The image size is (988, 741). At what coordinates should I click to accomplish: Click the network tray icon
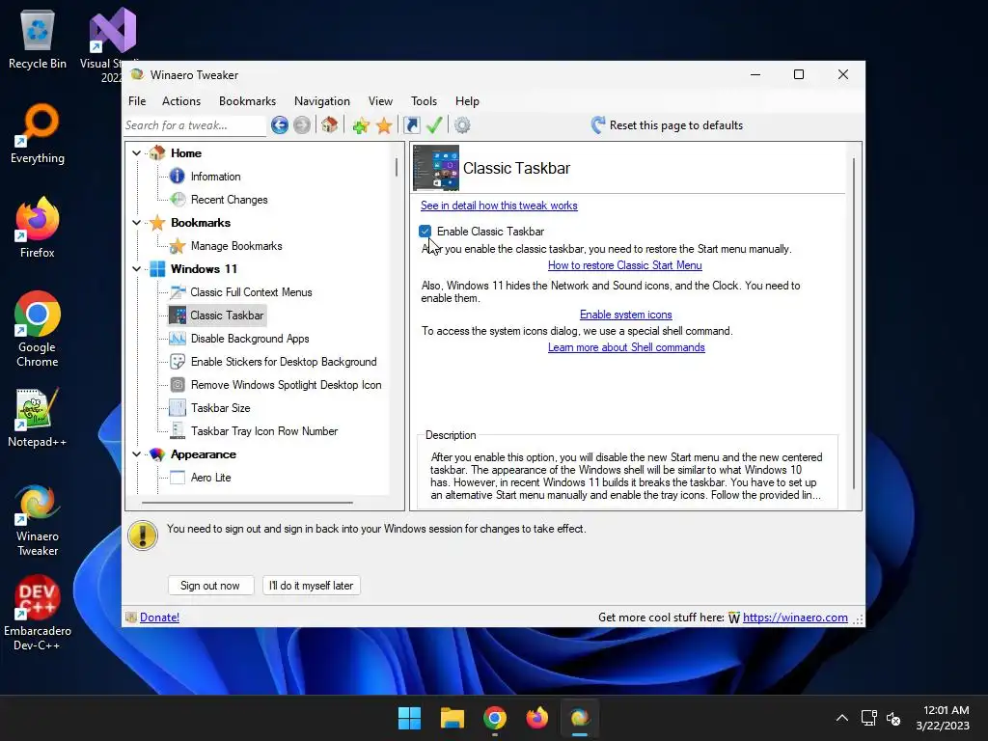869,718
